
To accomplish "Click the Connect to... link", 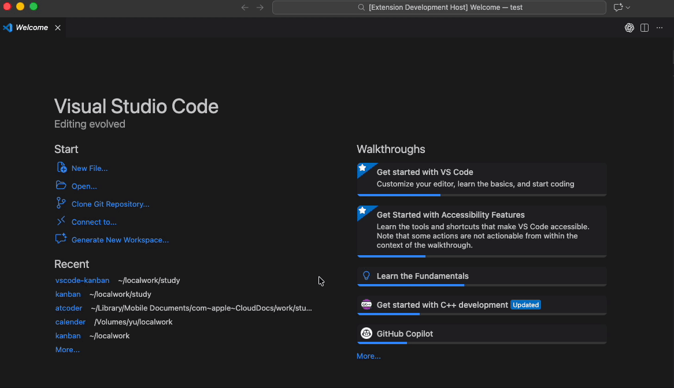I will click(94, 222).
